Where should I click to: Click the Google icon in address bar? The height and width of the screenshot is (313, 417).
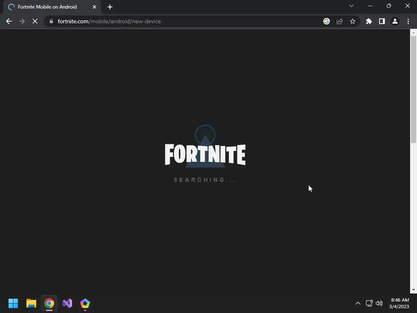click(x=327, y=21)
